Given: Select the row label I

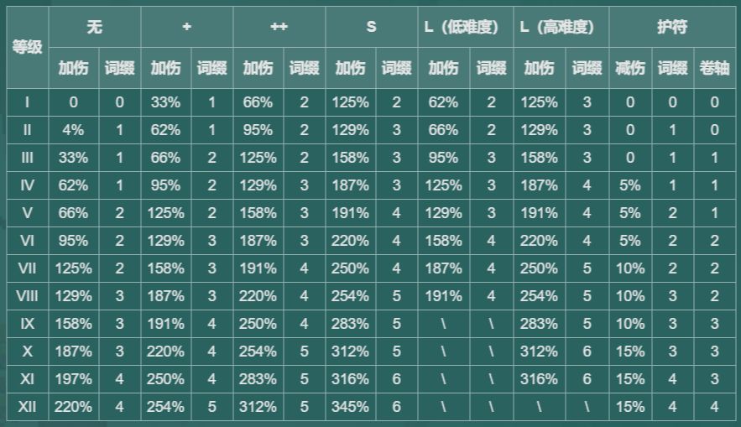Looking at the screenshot, I should click(x=28, y=102).
